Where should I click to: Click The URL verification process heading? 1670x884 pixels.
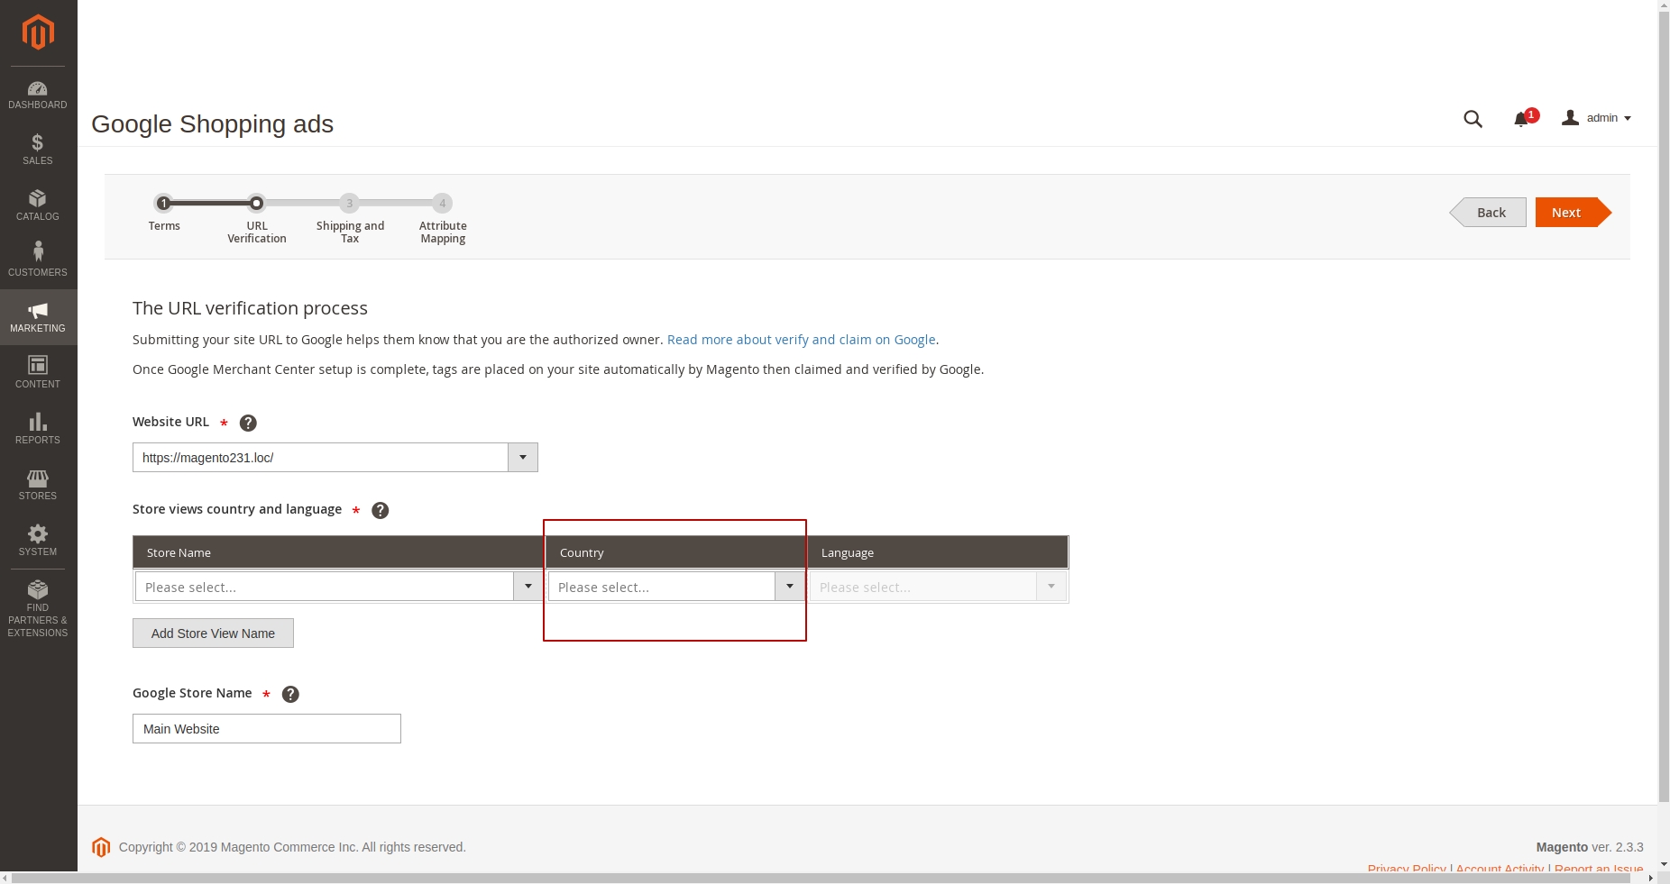(250, 308)
